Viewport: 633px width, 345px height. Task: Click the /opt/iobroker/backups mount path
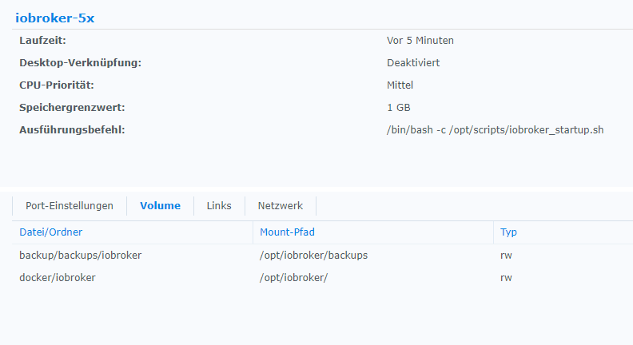click(x=313, y=256)
